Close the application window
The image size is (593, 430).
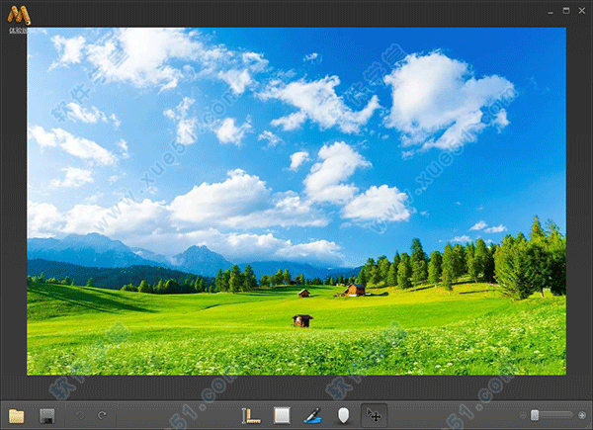pos(581,9)
